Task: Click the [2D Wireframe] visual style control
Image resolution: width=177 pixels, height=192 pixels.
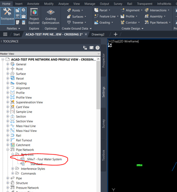Action: (x=129, y=41)
